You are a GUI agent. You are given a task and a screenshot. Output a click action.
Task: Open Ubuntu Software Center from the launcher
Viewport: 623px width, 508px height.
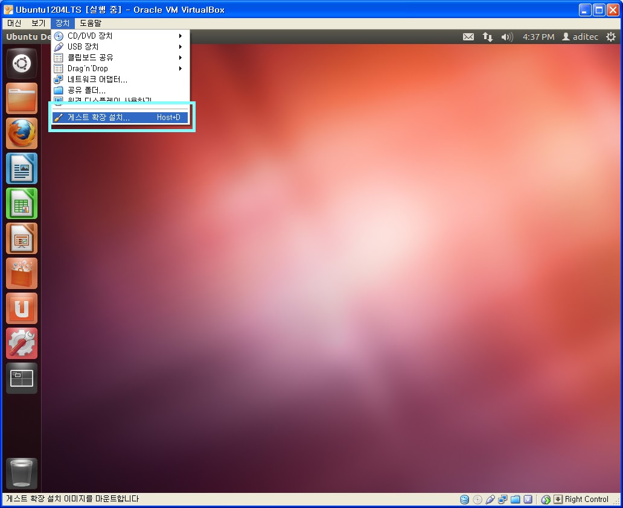coord(21,273)
